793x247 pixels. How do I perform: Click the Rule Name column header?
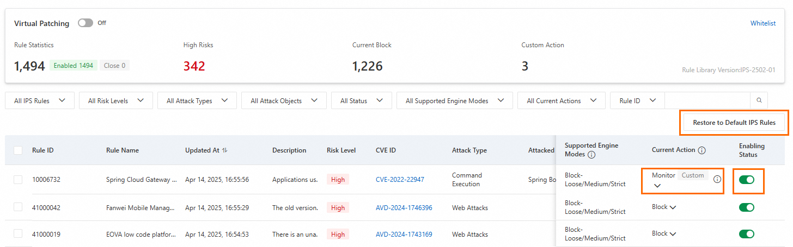(123, 150)
